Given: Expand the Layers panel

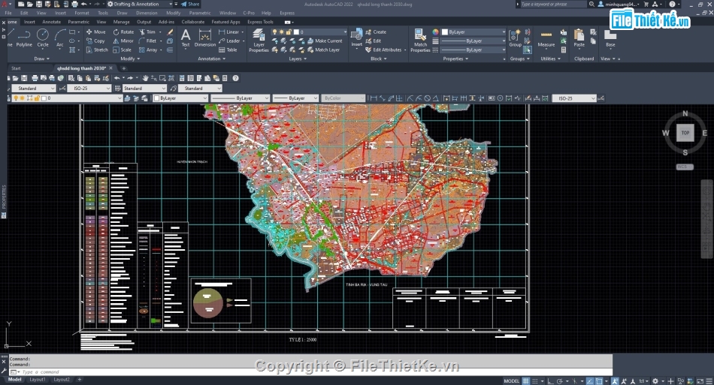Looking at the screenshot, I should (298, 59).
